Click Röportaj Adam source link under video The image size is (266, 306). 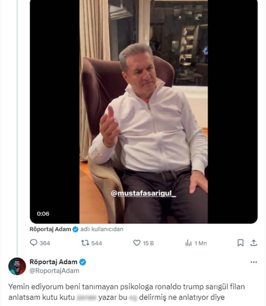point(50,229)
